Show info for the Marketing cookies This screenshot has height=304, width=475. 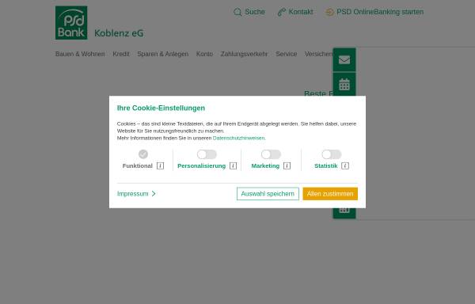click(x=287, y=166)
